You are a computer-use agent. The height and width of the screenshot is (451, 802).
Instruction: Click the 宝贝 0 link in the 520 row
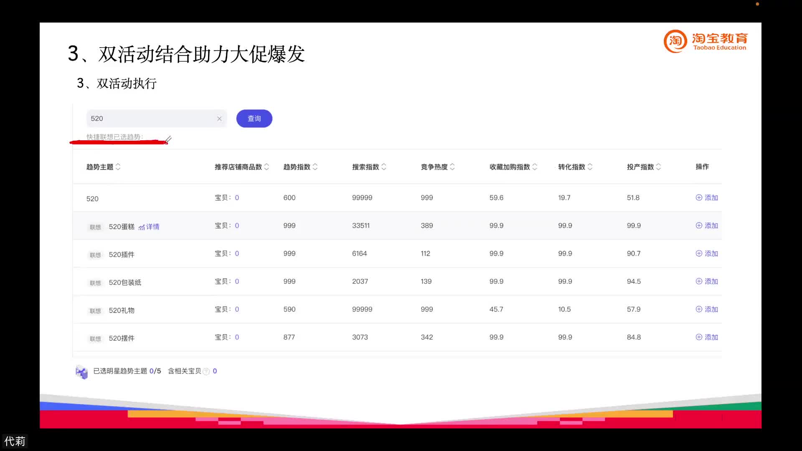(237, 198)
